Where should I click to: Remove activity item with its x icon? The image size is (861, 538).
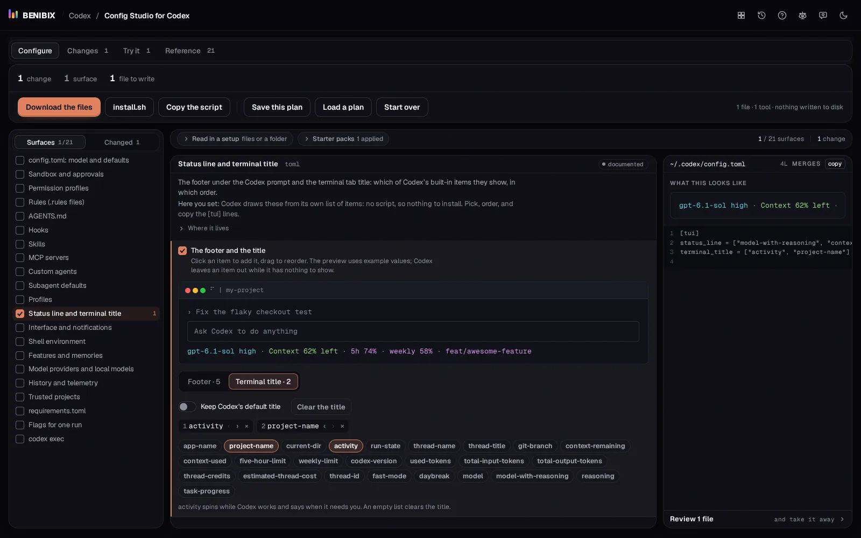click(246, 426)
